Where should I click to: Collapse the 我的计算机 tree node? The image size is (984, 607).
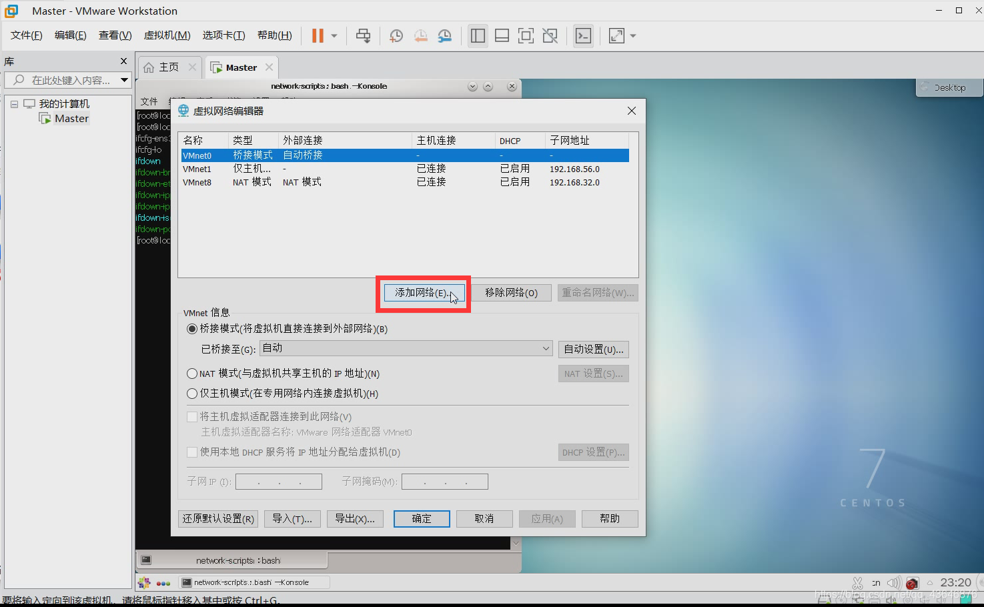(x=14, y=104)
